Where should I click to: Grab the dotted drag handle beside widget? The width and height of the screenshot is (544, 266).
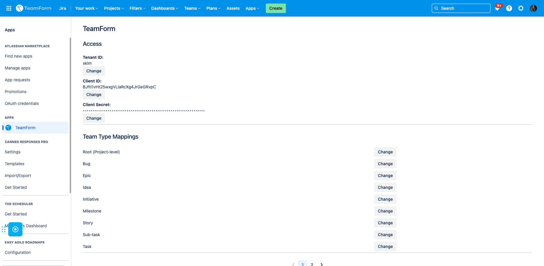(x=4, y=229)
